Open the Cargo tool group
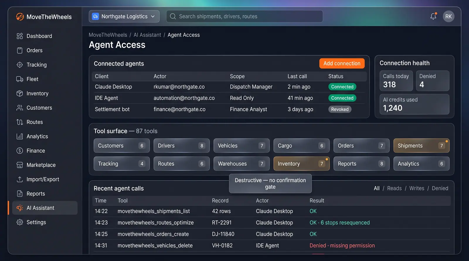This screenshot has height=261, width=469. 301,146
